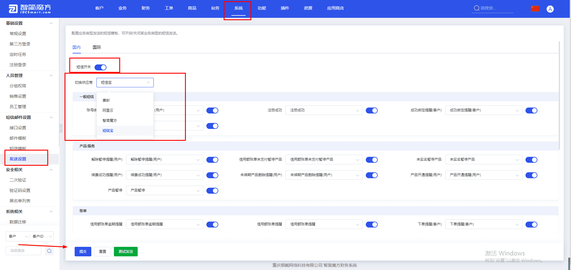Toggle the 未实名暂停产品 switch
This screenshot has width=571, height=270.
531,160
